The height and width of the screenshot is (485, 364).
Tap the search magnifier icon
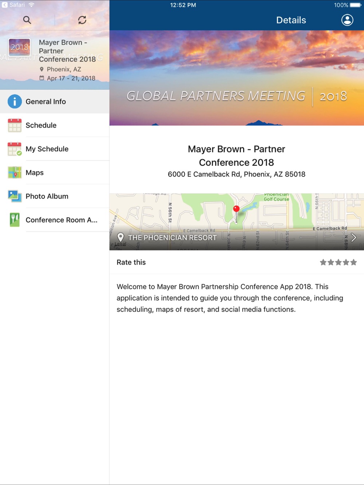pyautogui.click(x=27, y=20)
